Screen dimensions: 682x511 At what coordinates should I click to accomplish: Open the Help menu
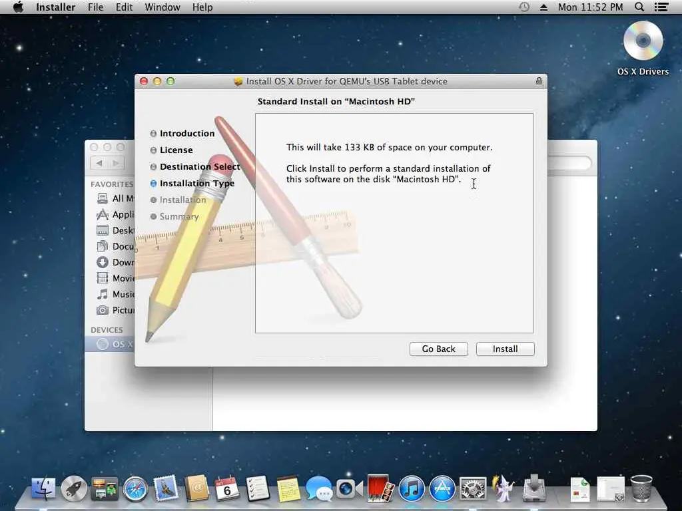point(202,7)
